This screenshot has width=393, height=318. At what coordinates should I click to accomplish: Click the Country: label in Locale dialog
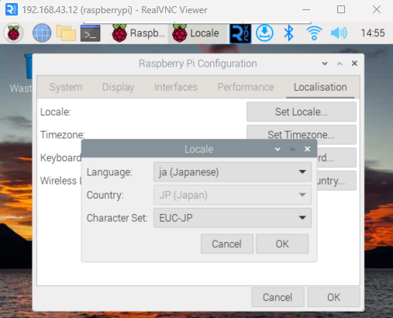(x=105, y=195)
